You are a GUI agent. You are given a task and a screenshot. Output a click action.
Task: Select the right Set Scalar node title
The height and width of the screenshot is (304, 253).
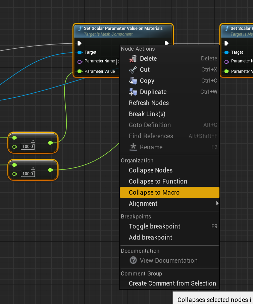point(242,28)
